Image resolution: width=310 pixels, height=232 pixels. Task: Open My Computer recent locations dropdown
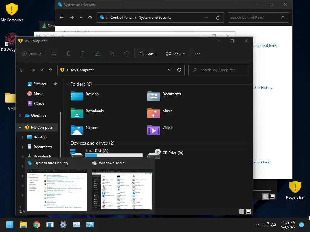tap(42, 70)
